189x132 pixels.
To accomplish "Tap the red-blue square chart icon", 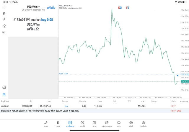I will coord(120,8).
